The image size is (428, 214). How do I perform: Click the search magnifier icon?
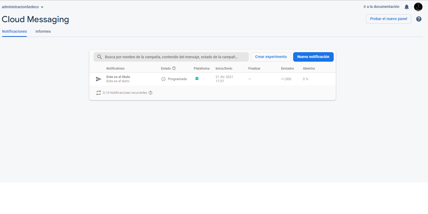[x=100, y=57]
